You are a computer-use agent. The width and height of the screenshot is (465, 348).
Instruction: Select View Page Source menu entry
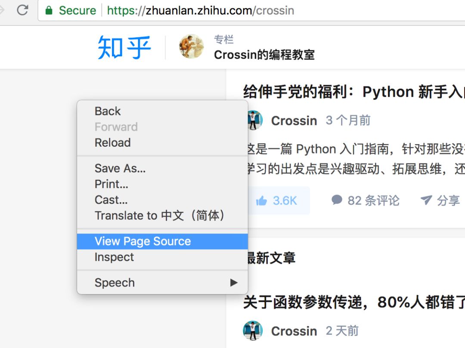pyautogui.click(x=162, y=241)
